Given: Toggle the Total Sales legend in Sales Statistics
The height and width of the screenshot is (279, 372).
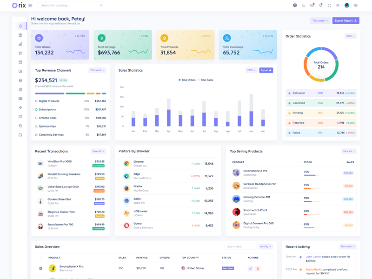Looking at the screenshot, I should [206, 80].
